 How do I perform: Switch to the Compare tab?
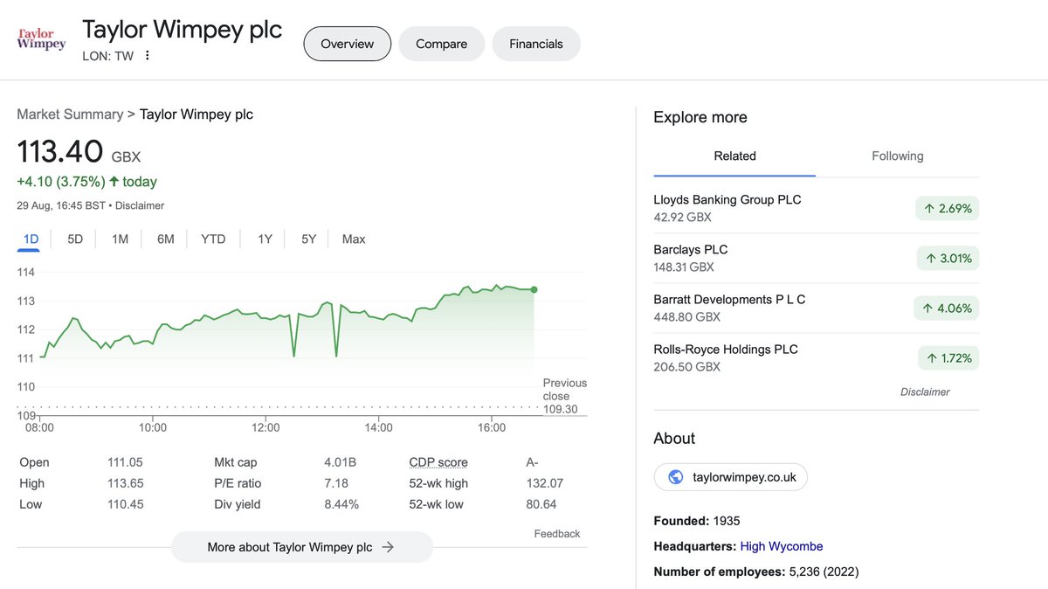click(441, 44)
